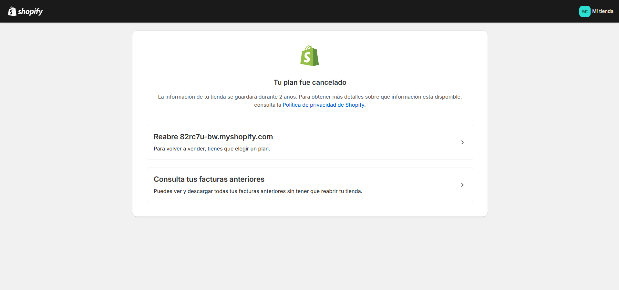Click the Shopify logo in header

[26, 11]
